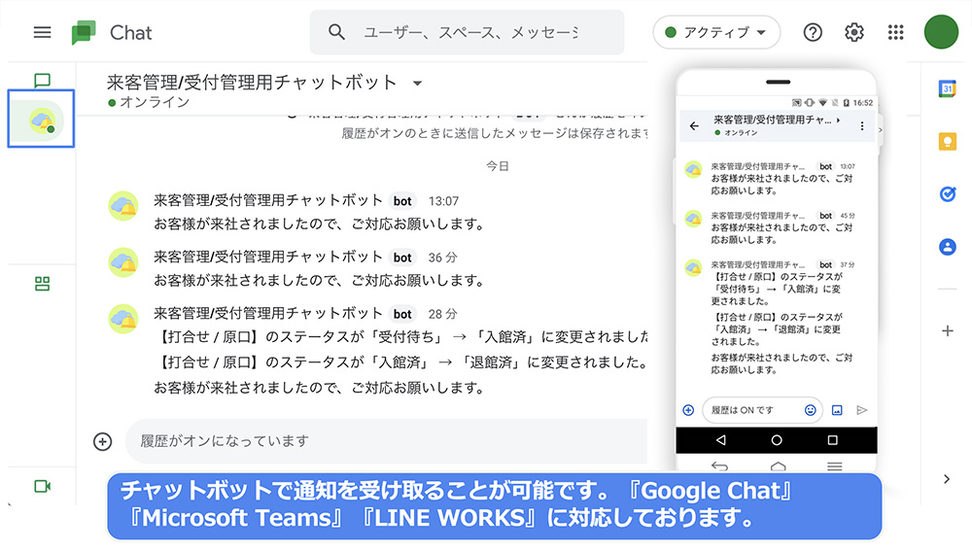This screenshot has height=551, width=972.
Task: Click the Google Chat logo
Action: coord(84,32)
